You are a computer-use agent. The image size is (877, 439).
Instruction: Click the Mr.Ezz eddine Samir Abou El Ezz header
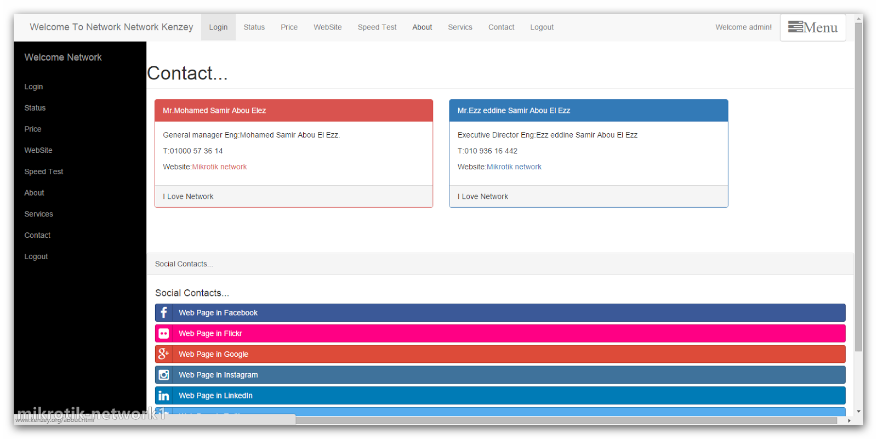589,111
